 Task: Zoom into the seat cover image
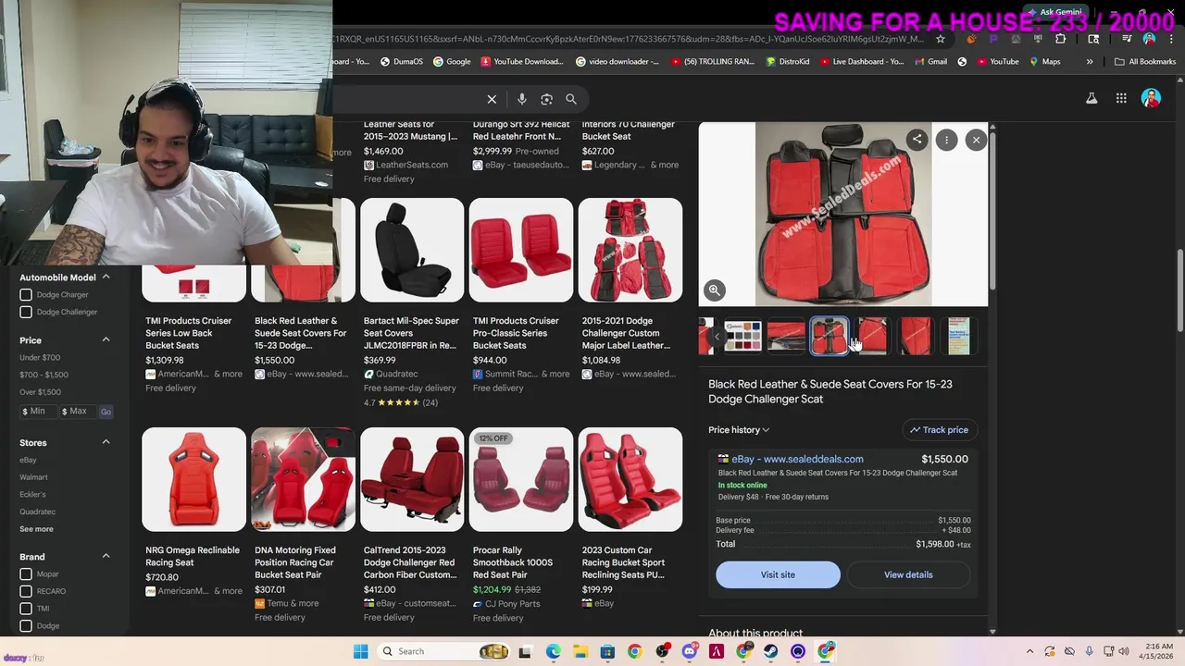[x=715, y=290]
